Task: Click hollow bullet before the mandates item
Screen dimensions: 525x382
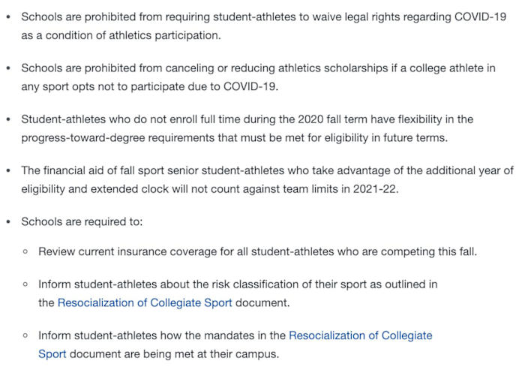Action: click(25, 336)
